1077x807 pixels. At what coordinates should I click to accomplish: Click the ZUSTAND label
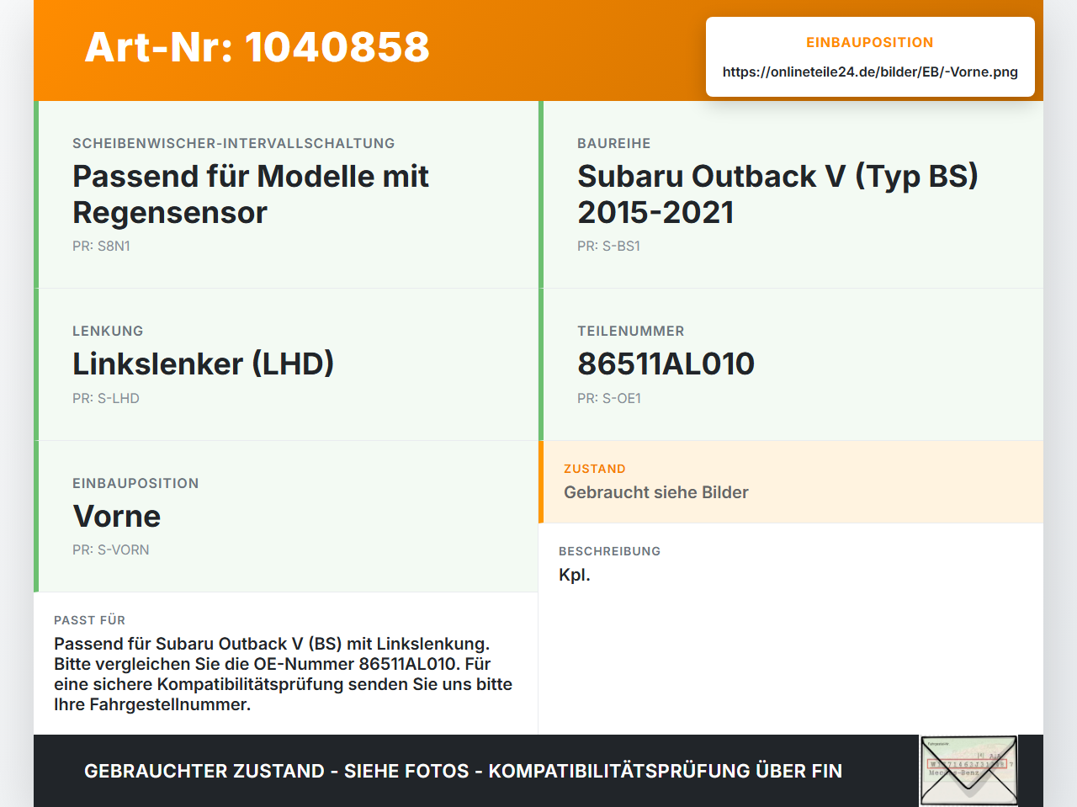pos(595,469)
